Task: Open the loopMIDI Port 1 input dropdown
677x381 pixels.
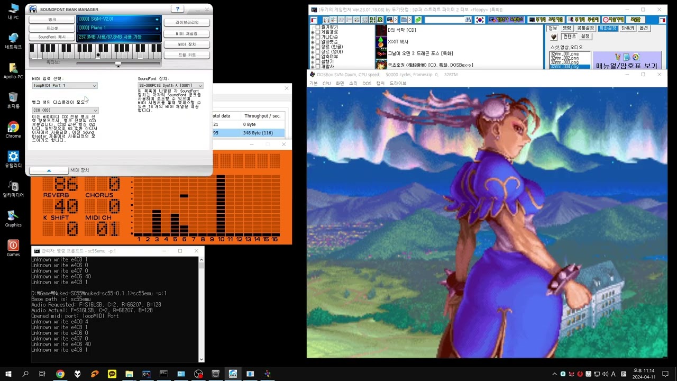Action: 65,86
